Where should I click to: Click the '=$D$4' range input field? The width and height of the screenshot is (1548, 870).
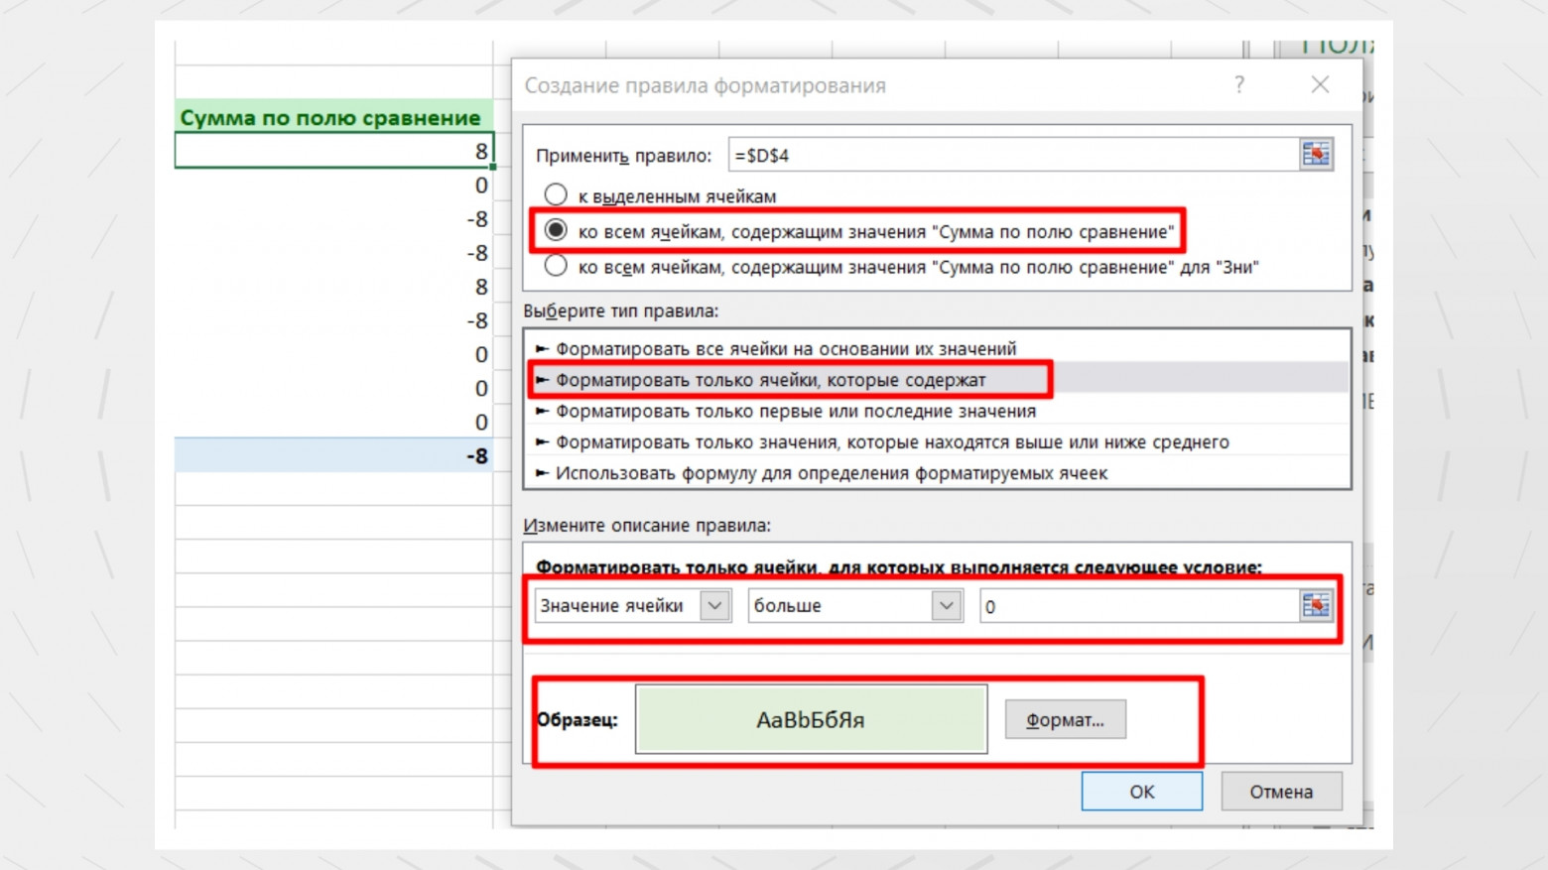(1013, 155)
